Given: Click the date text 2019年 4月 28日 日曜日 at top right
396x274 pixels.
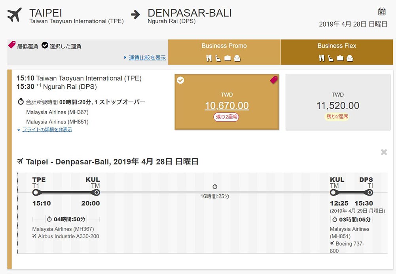Looking at the screenshot, I should (x=353, y=24).
